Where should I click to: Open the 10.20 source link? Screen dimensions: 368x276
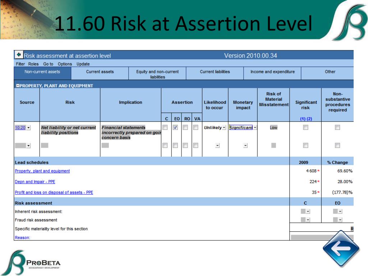(20, 128)
